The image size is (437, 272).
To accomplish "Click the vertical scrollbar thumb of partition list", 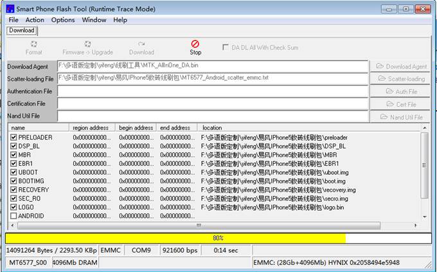I will [424, 165].
